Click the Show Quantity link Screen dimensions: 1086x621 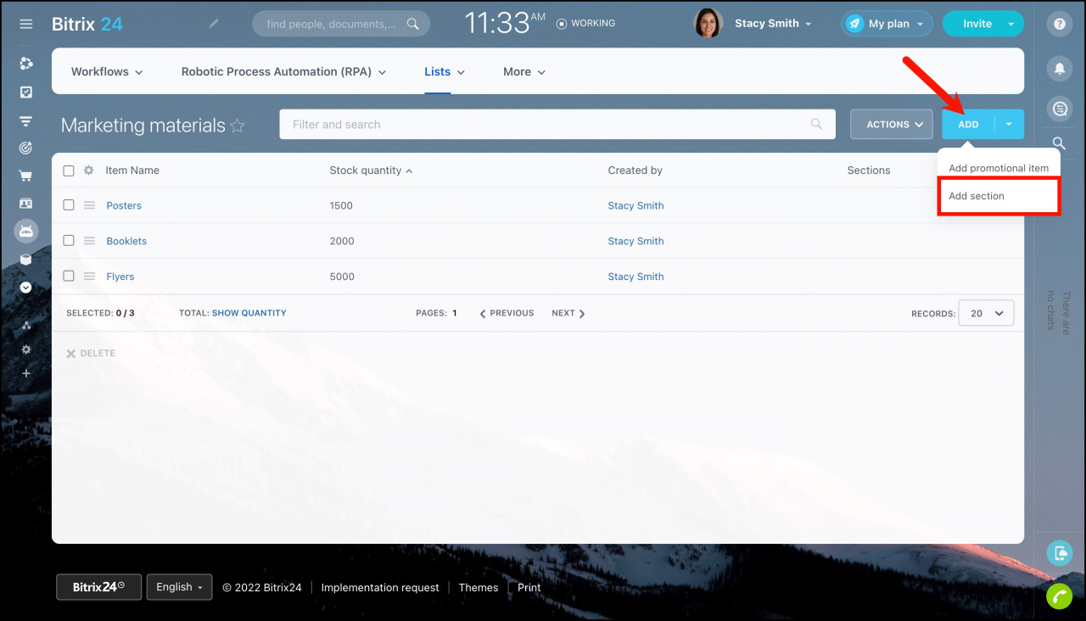pos(249,313)
